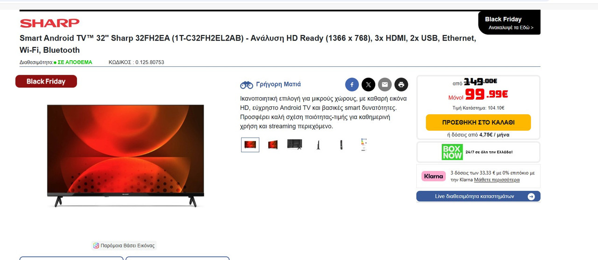The image size is (598, 260).
Task: Share product on X (Twitter)
Action: [368, 84]
